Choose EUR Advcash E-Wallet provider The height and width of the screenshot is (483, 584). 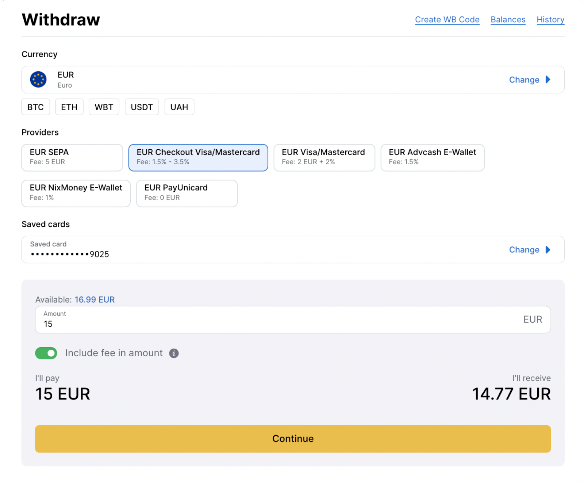point(433,158)
